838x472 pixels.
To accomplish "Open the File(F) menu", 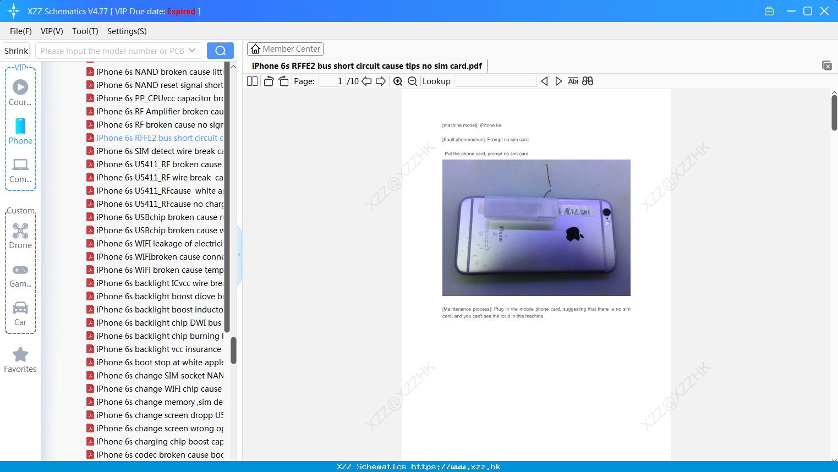I will click(21, 31).
